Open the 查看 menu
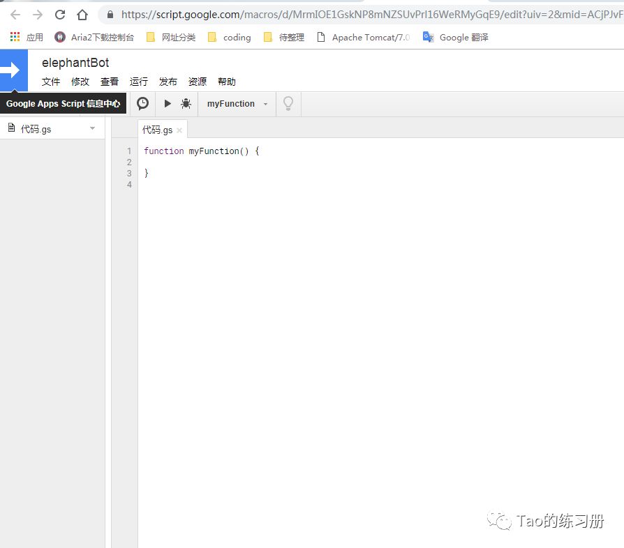 pyautogui.click(x=110, y=82)
